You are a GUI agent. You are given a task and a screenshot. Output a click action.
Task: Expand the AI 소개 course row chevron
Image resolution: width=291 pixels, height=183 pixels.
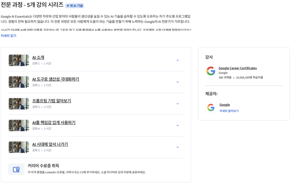[x=178, y=60]
